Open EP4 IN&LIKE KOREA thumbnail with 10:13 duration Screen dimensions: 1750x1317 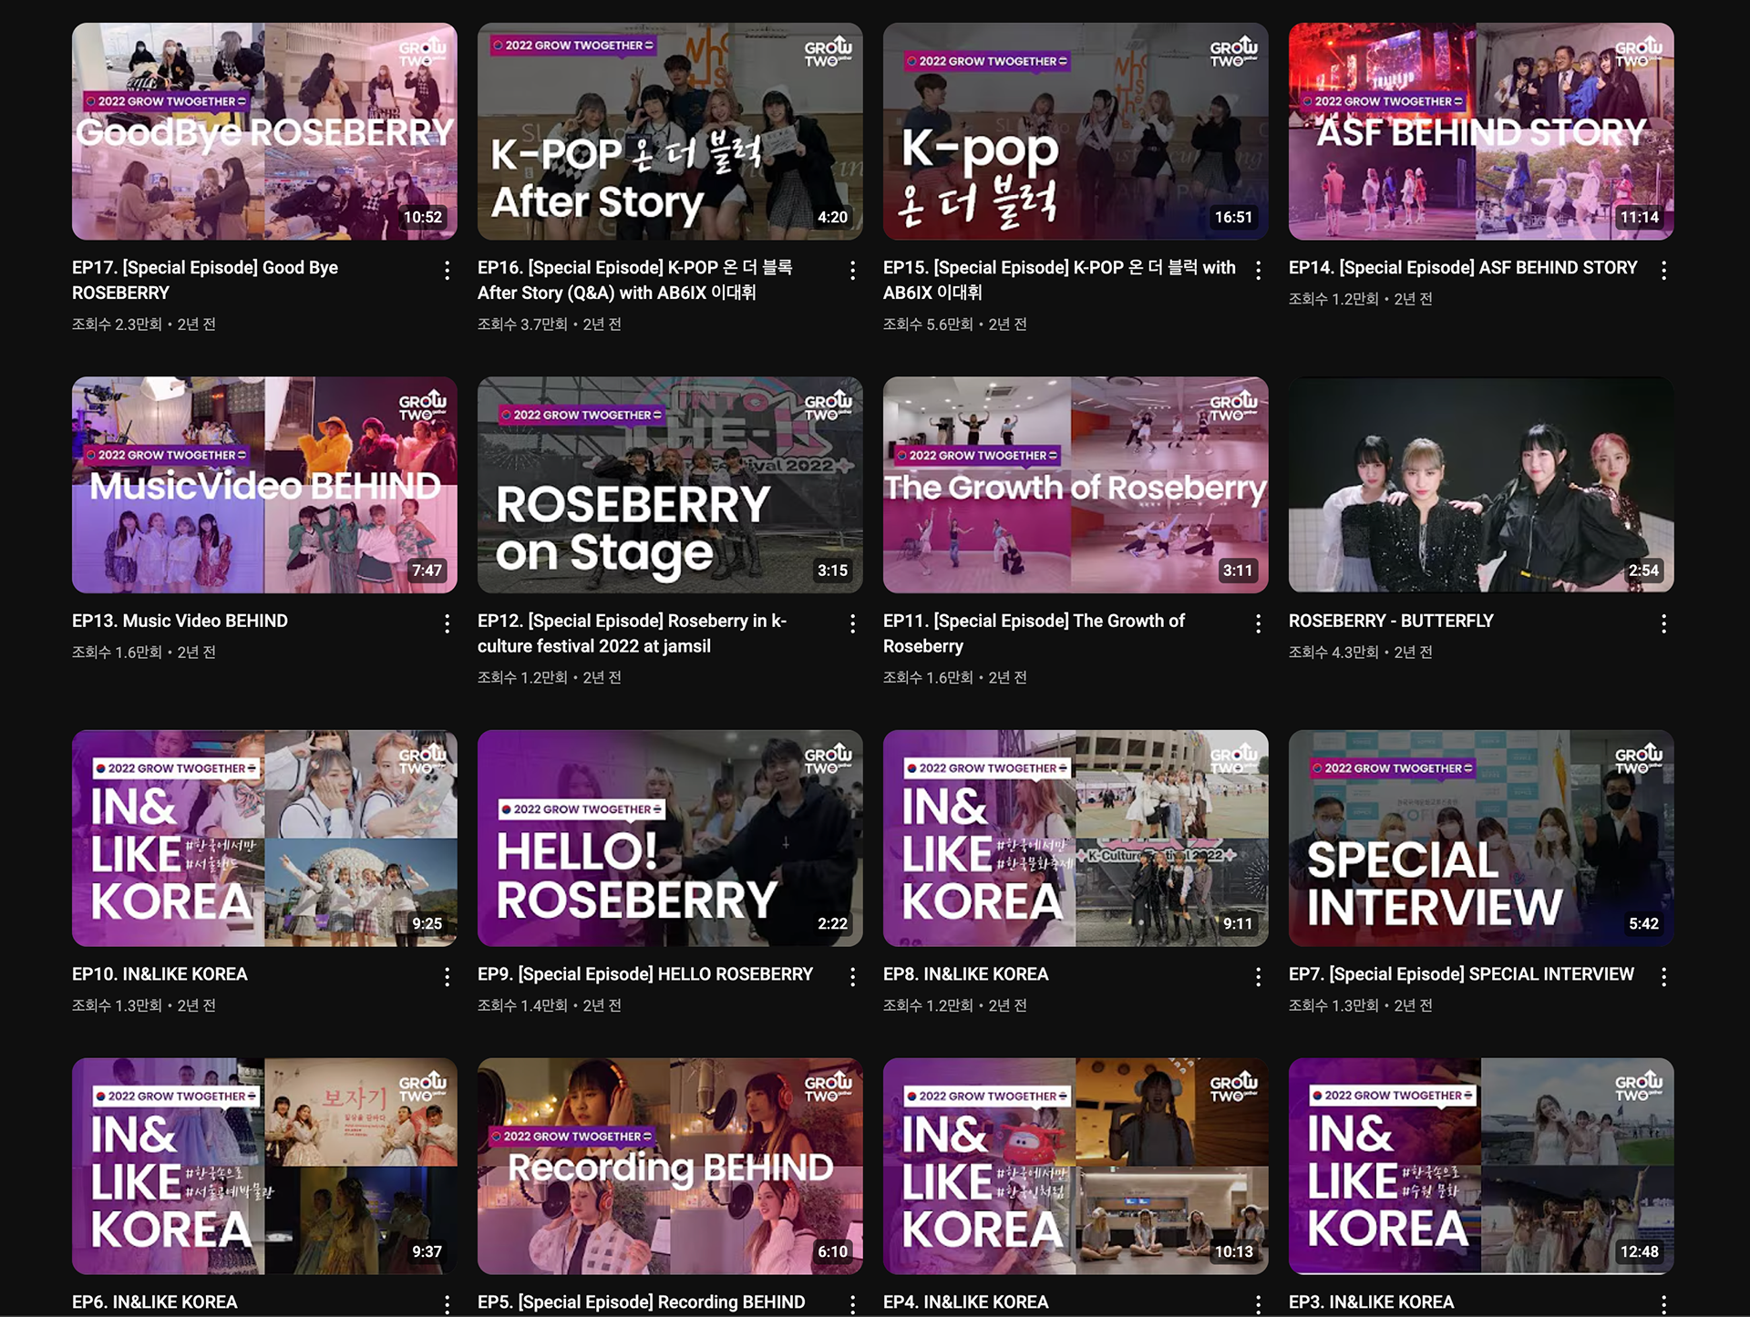click(1076, 1166)
